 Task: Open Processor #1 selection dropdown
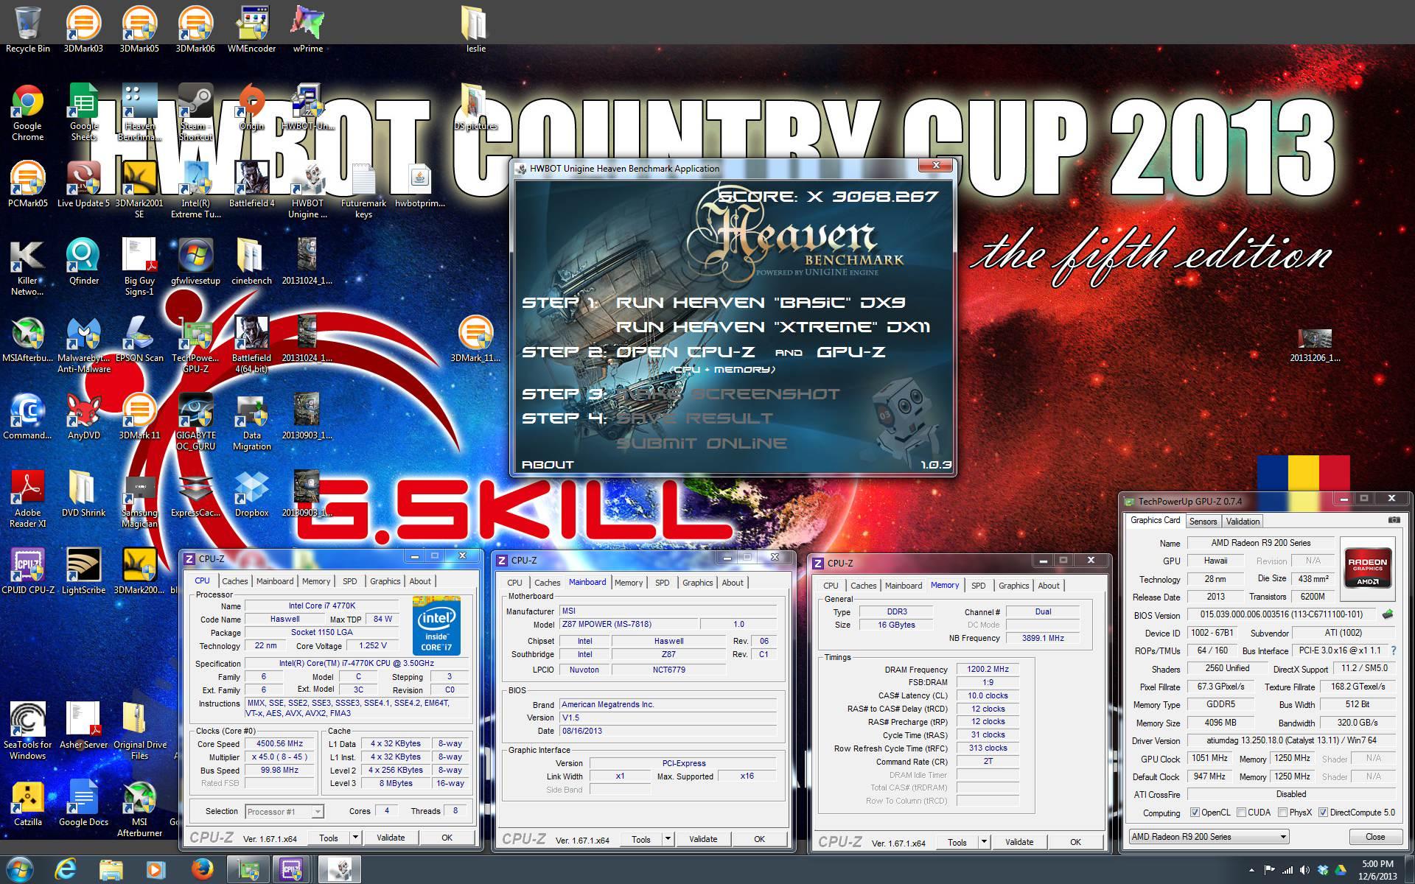[x=284, y=811]
